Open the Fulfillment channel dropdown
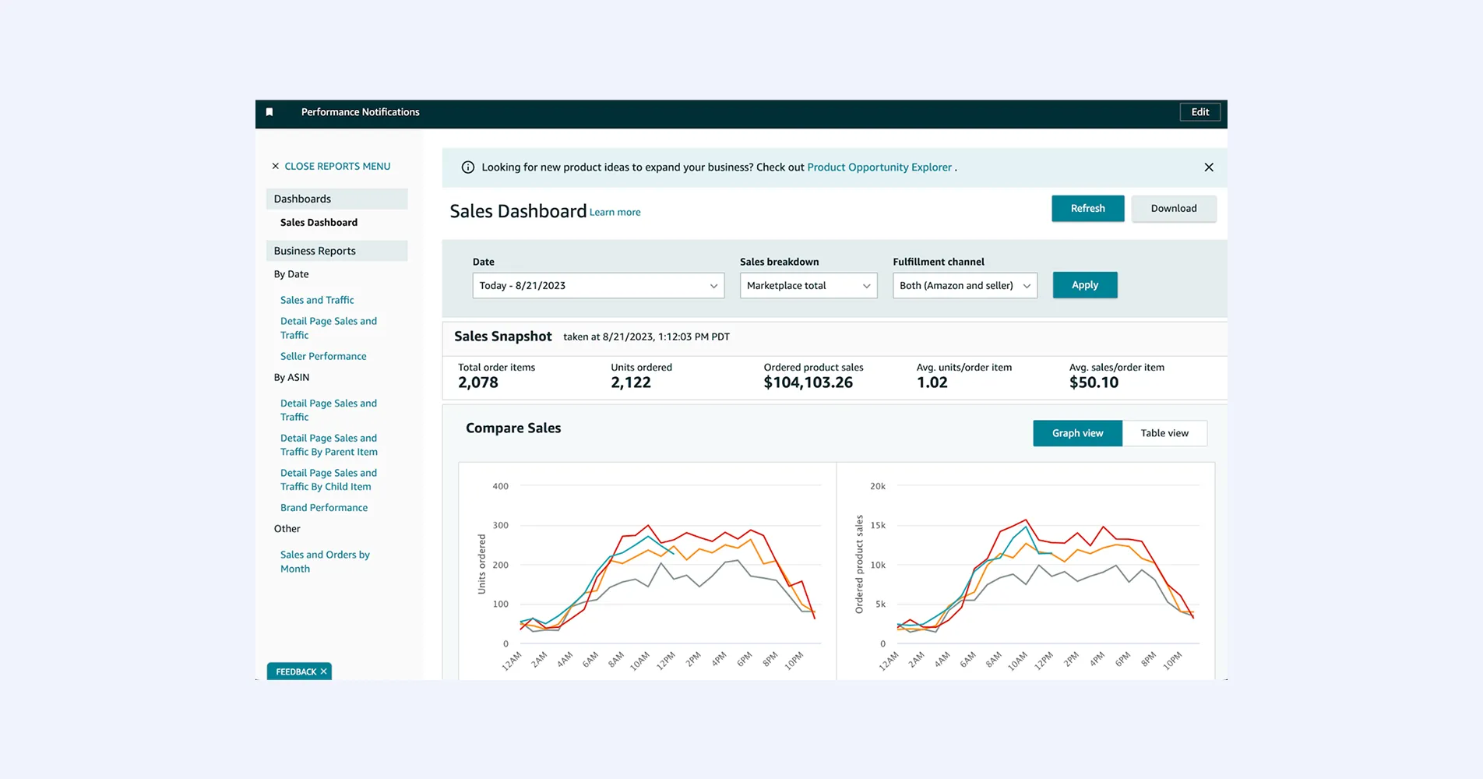 (x=964, y=285)
